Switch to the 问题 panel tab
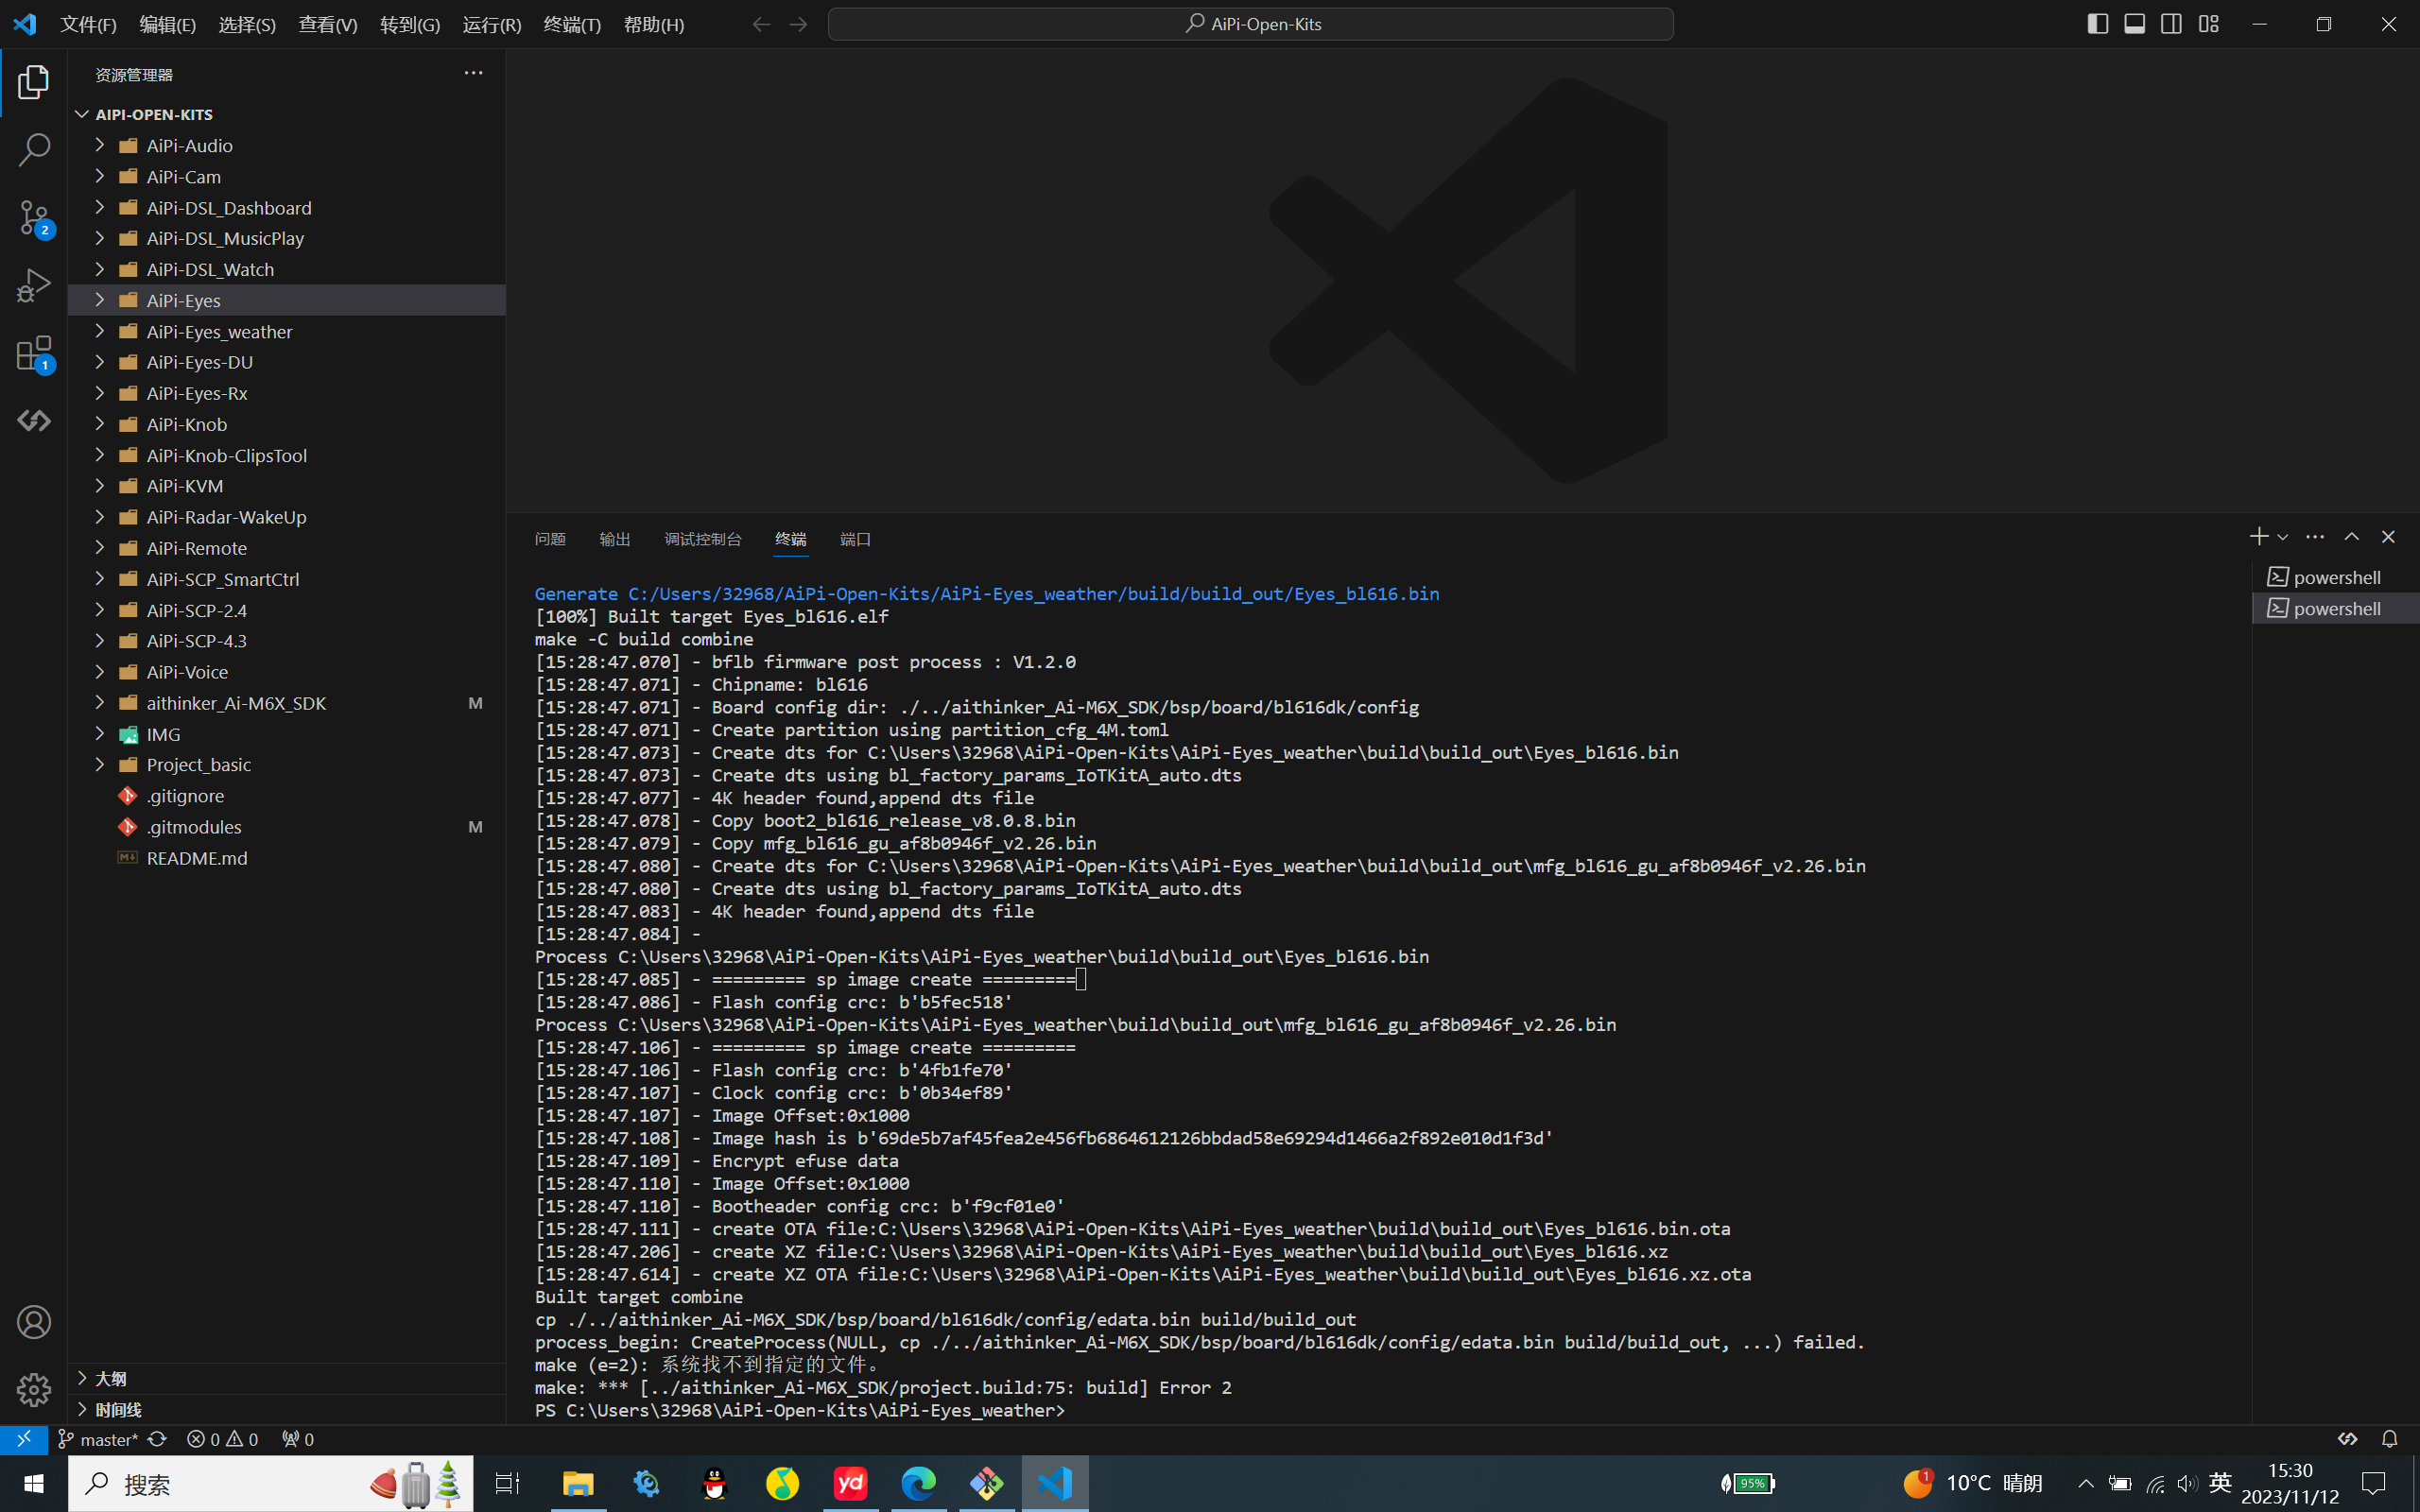The image size is (2420, 1512). coord(550,539)
